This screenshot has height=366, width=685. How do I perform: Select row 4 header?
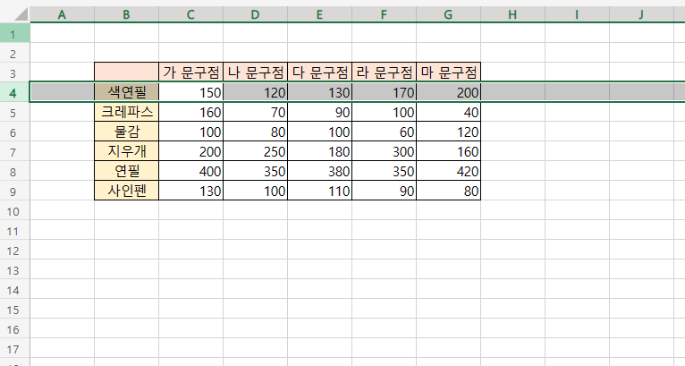pyautogui.click(x=14, y=93)
